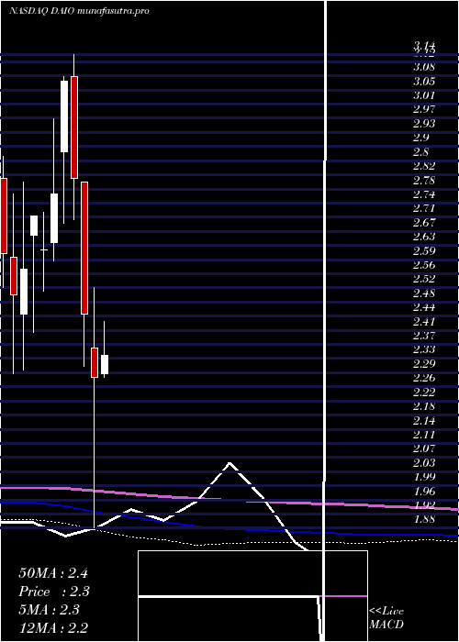Click the 2.67 price axis label
Screen dimensions: 459x642
coord(424,222)
